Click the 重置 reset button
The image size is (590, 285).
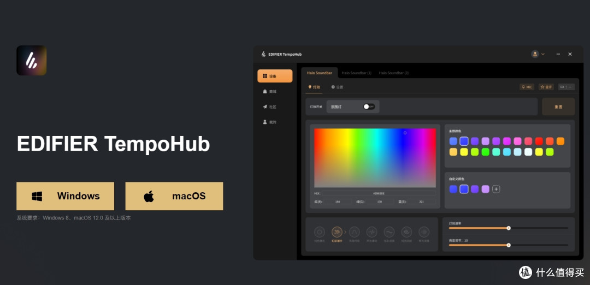[x=558, y=107]
